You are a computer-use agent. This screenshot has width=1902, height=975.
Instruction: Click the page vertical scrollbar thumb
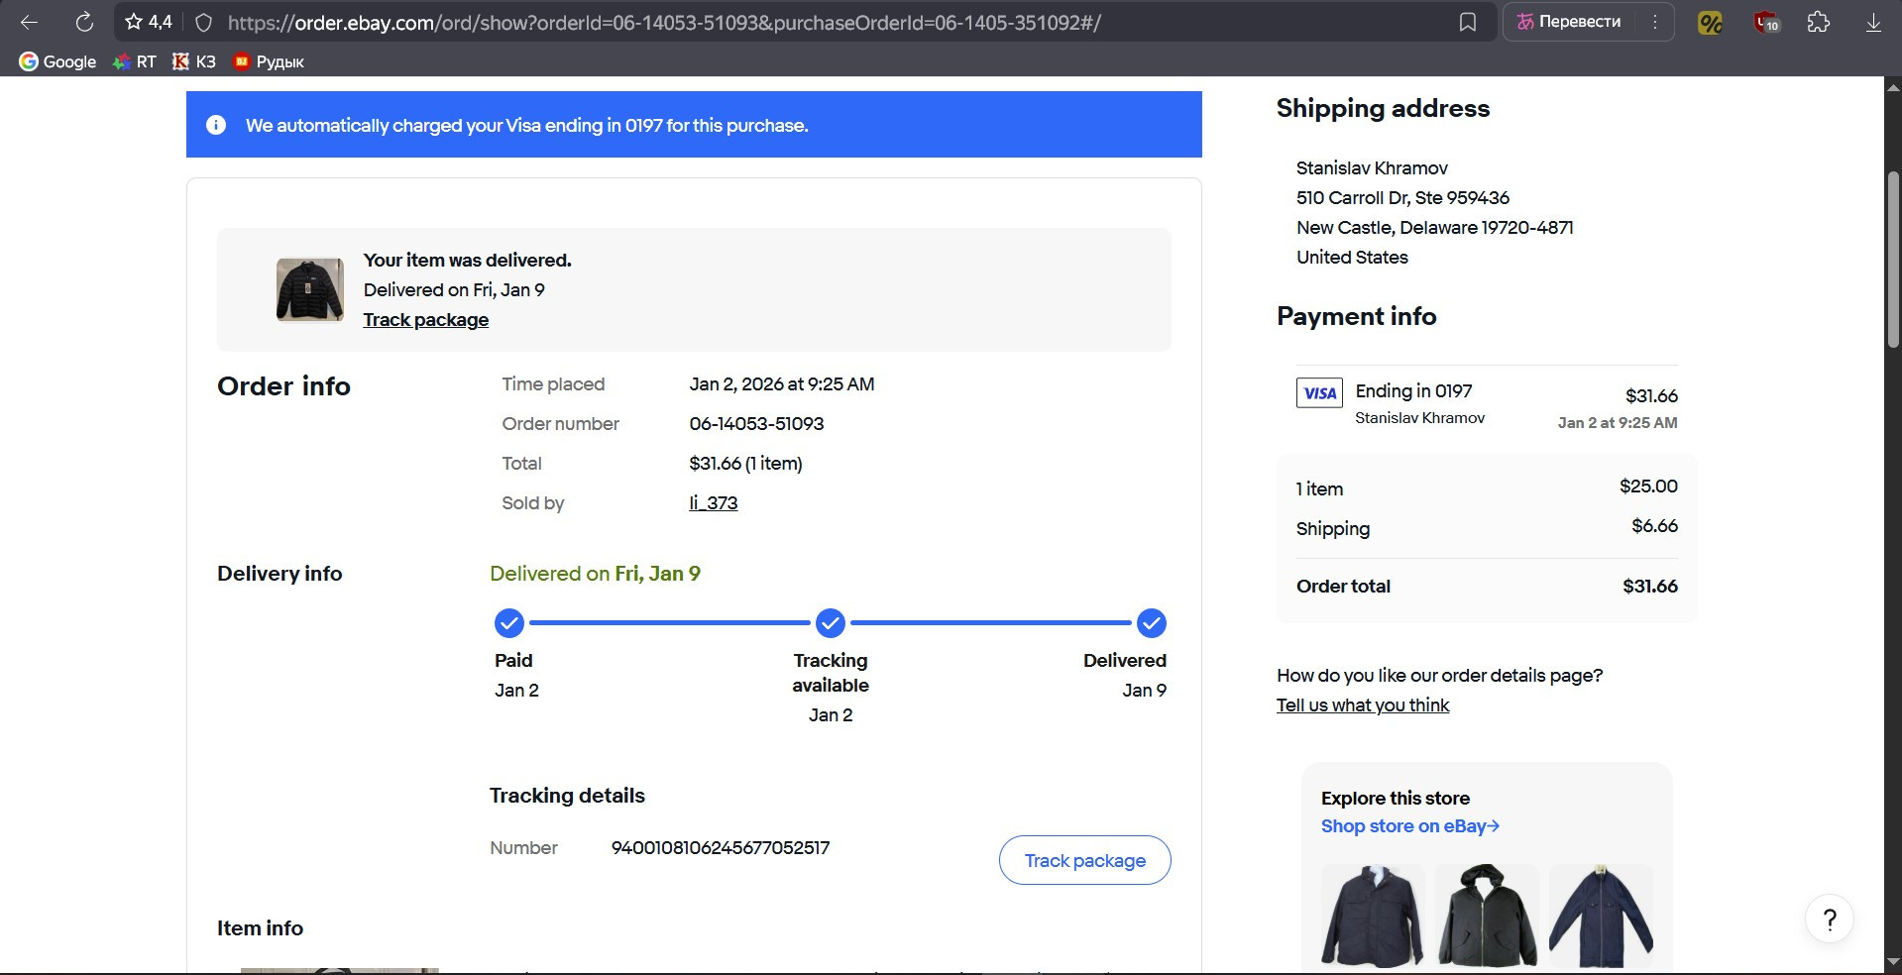point(1893,260)
